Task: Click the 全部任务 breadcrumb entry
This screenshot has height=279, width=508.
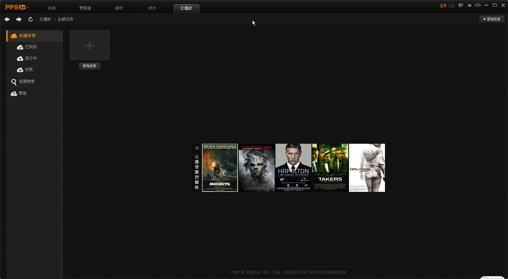Action: 65,19
